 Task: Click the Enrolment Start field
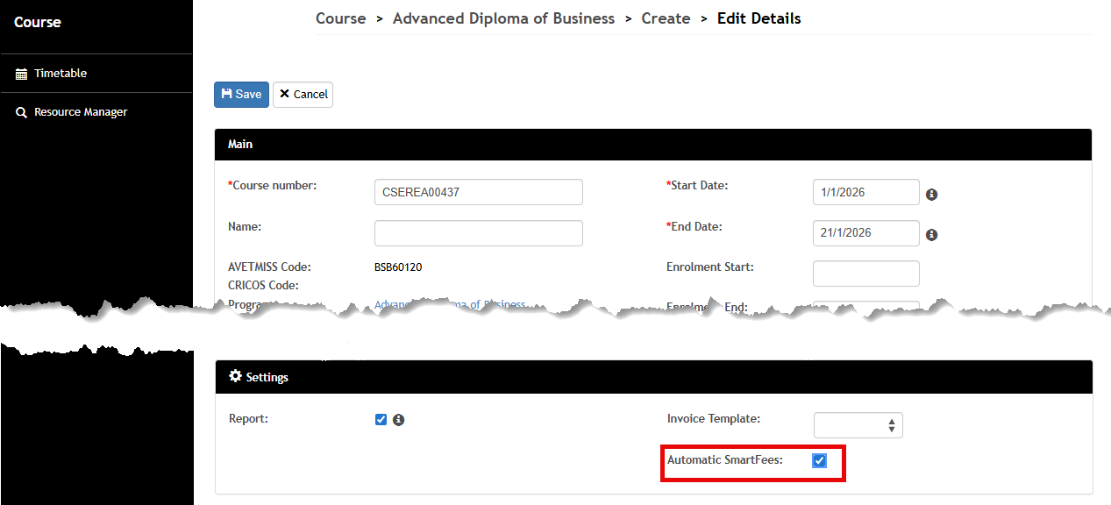pos(866,274)
